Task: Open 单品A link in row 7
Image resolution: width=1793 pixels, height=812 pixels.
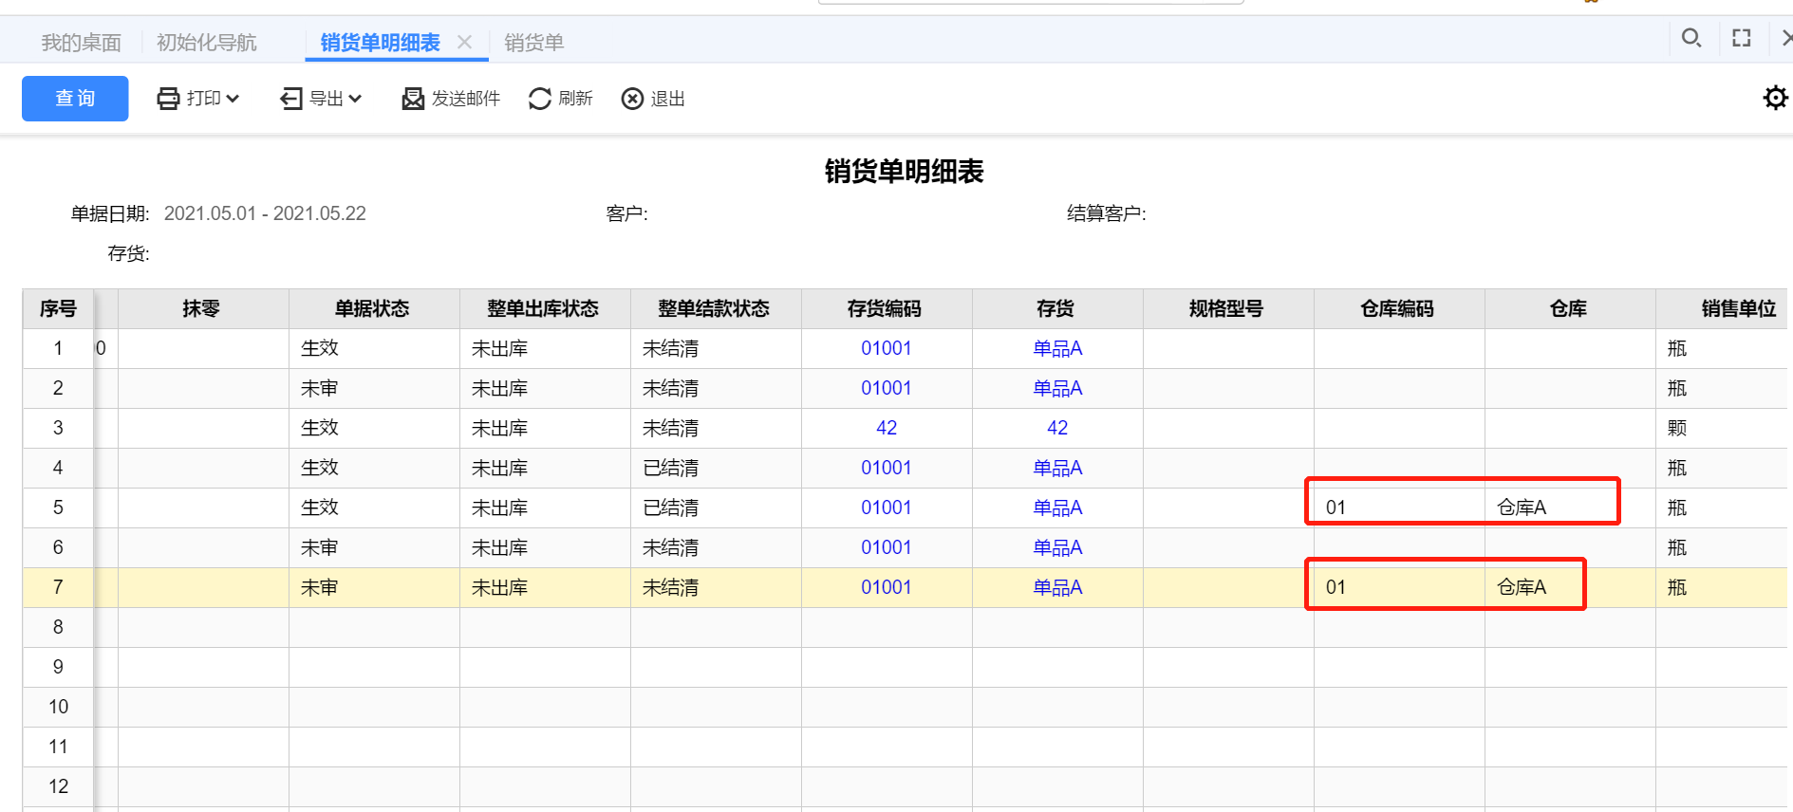Action: point(1057,587)
